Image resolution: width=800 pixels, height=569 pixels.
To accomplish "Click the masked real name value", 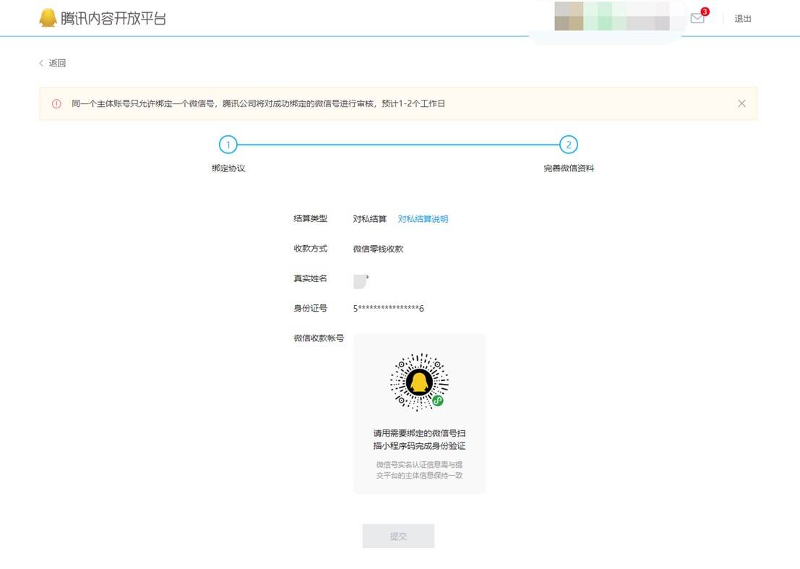I will (x=361, y=281).
